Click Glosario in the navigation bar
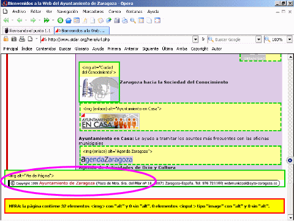 point(81,48)
